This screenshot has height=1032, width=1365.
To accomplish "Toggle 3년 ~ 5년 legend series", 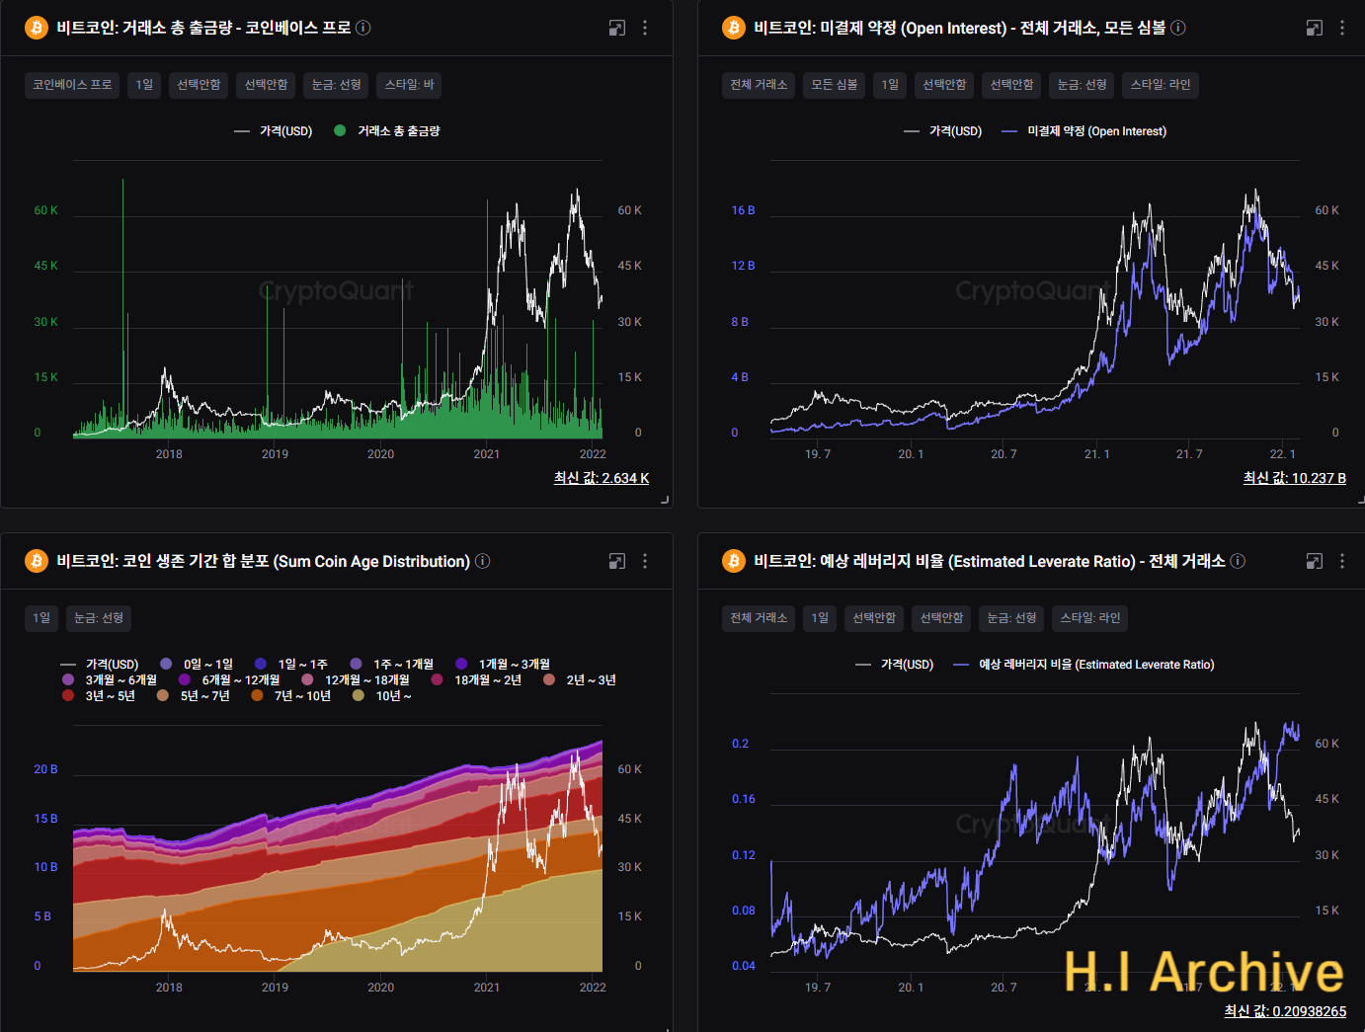I will pyautogui.click(x=99, y=696).
